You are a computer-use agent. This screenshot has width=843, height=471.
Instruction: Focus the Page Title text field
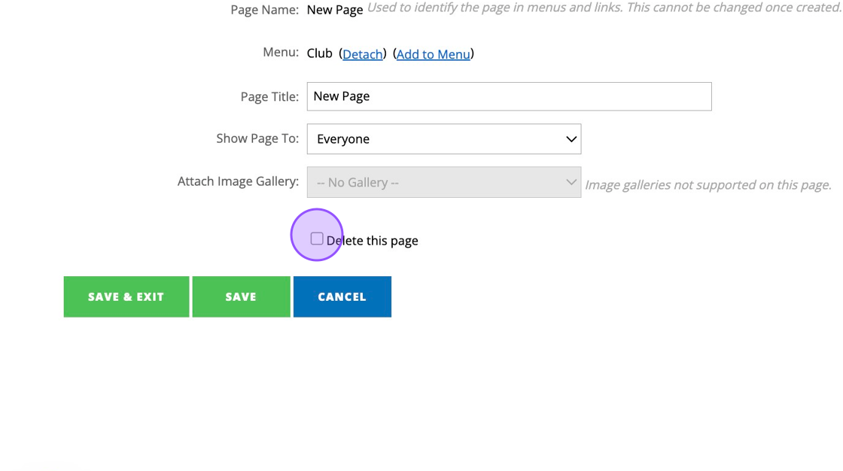[x=509, y=96]
